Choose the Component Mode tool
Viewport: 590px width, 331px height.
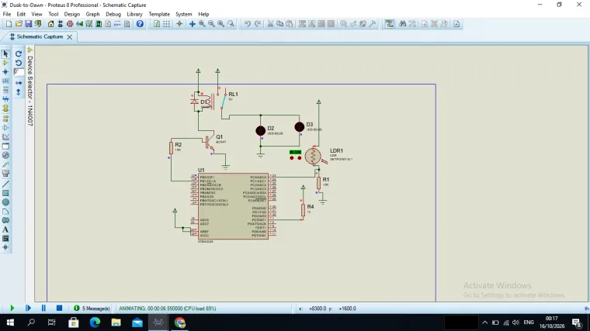[x=5, y=63]
